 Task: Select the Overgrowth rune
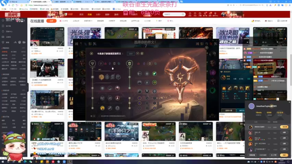pos(139,91)
